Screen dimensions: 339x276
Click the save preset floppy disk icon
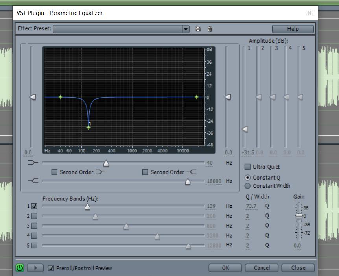click(x=198, y=29)
